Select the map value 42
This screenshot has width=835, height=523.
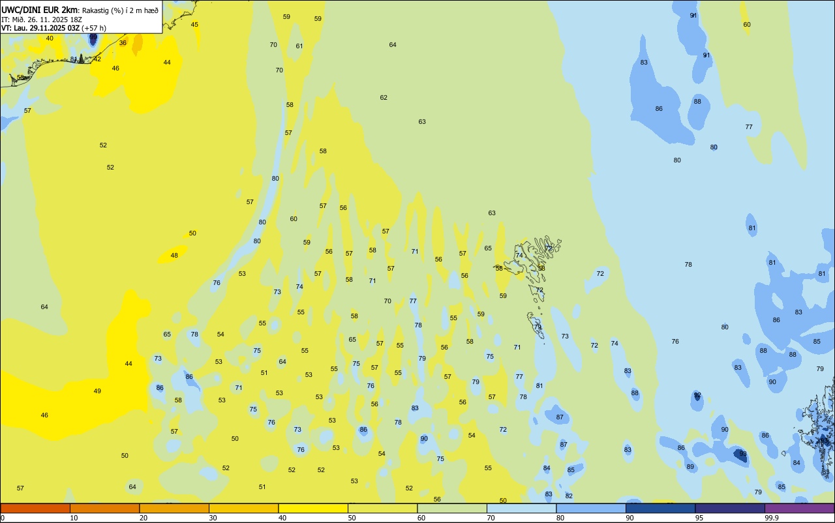[97, 59]
